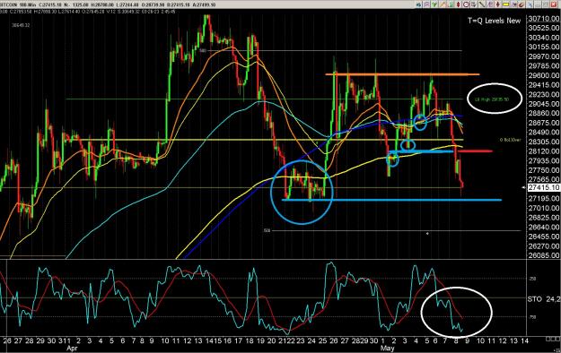Select the orange pencil drawing tool
This screenshot has height=353, width=561.
pos(443,4)
